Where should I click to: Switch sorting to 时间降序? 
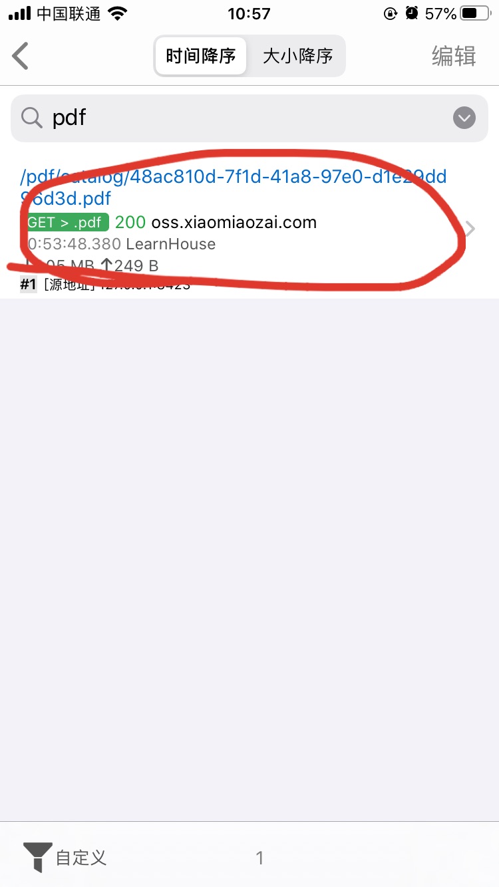coord(201,56)
